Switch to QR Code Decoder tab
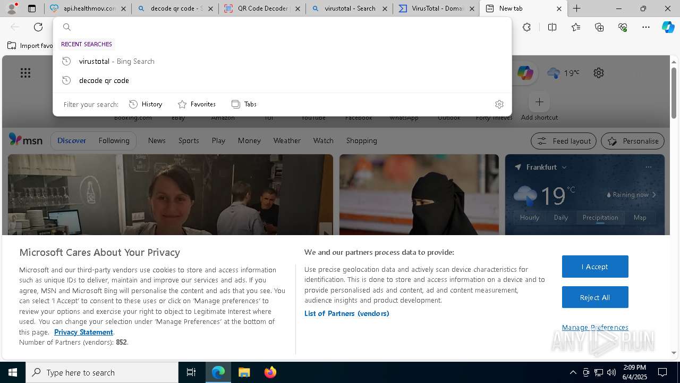 pos(262,9)
